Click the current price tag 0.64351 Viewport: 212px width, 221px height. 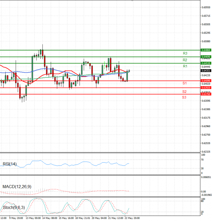point(206,71)
